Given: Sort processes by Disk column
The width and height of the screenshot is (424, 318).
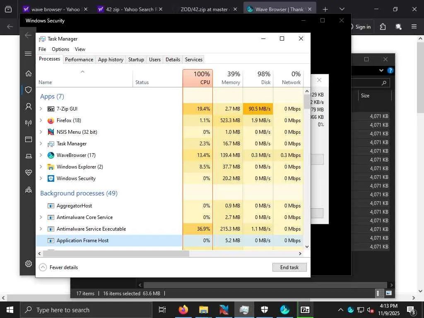Looking at the screenshot, I should (x=258, y=78).
